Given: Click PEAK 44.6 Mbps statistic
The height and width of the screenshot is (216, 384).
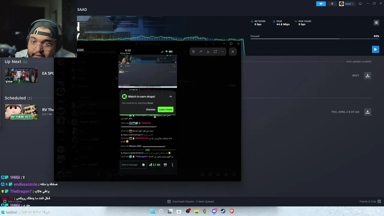Looking at the screenshot, I should click(x=281, y=23).
